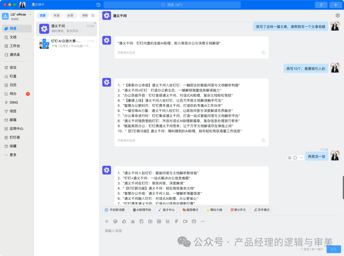Open the emoji picker
This screenshot has width=344, height=256.
(x=115, y=222)
